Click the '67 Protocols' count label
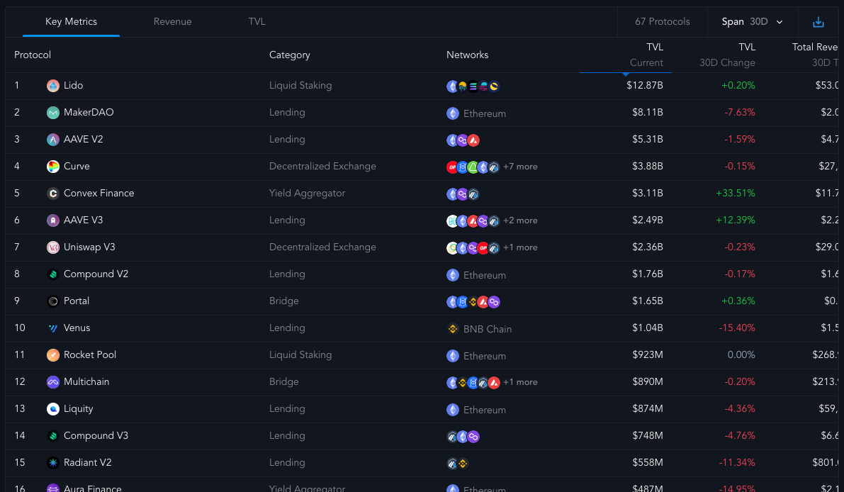The width and height of the screenshot is (844, 492). (662, 22)
